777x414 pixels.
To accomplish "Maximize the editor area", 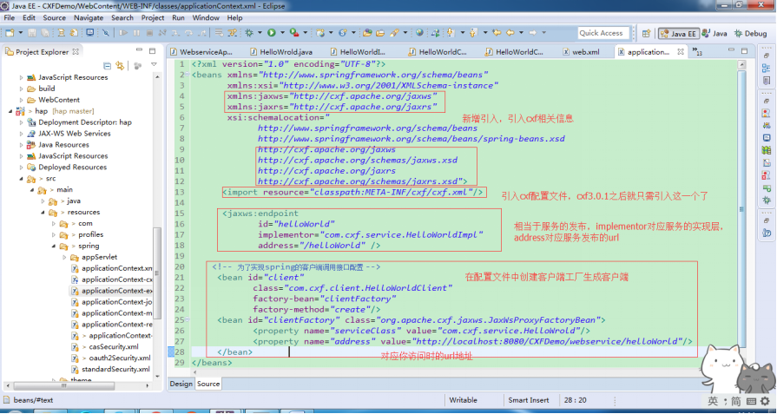I will 744,51.
